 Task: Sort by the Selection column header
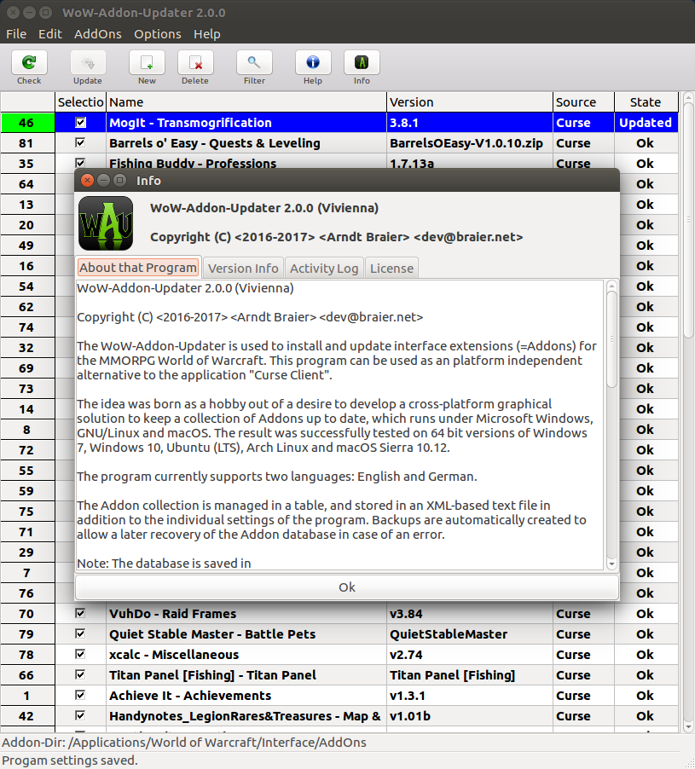pyautogui.click(x=80, y=102)
